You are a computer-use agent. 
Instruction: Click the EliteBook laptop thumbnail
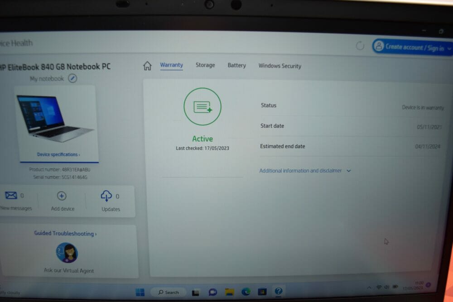coord(55,118)
